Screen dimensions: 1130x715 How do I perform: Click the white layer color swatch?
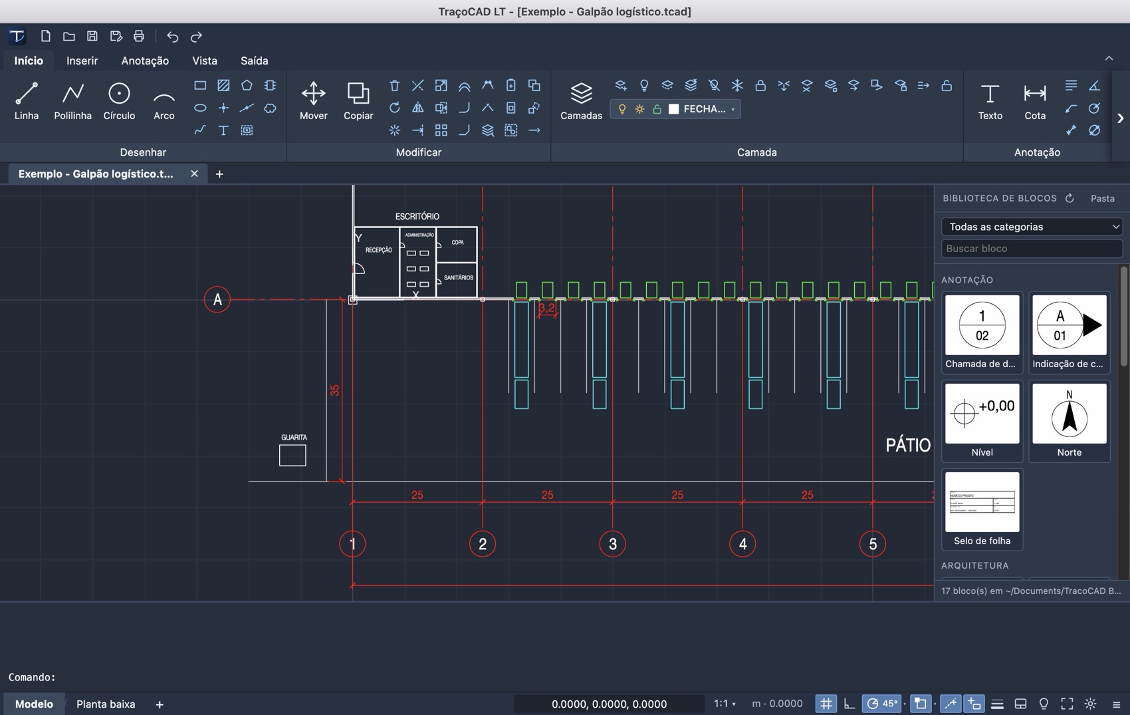[x=673, y=109]
